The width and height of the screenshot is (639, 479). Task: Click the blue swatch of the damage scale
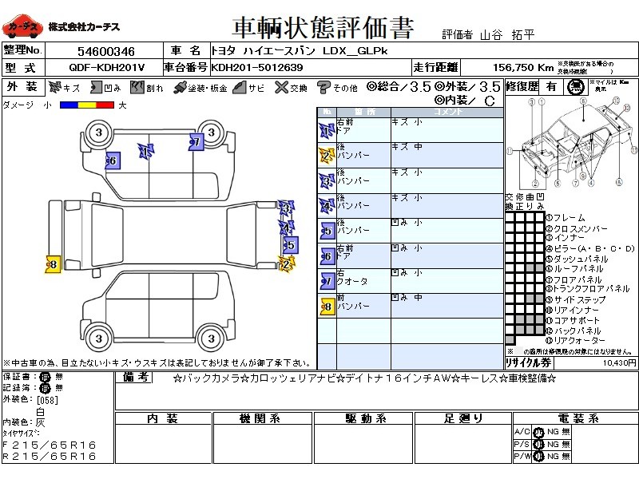click(69, 105)
